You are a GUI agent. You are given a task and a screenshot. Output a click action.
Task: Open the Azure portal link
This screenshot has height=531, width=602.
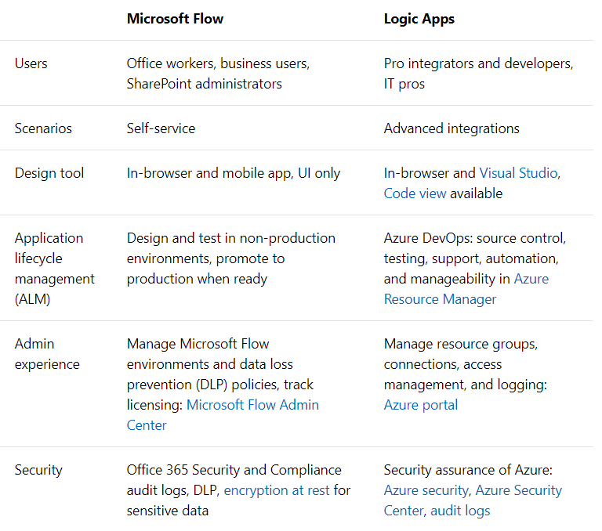click(x=421, y=405)
